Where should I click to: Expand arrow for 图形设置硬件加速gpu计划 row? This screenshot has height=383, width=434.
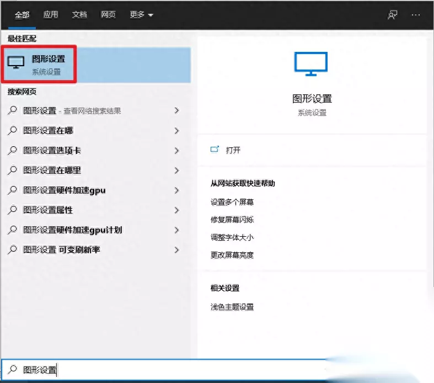click(176, 230)
